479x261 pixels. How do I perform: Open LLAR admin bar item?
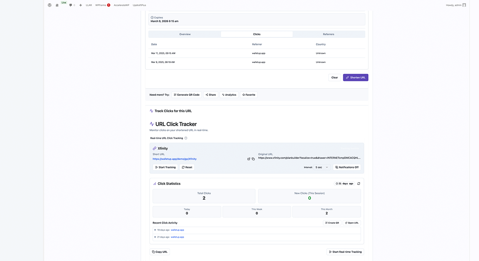click(89, 5)
